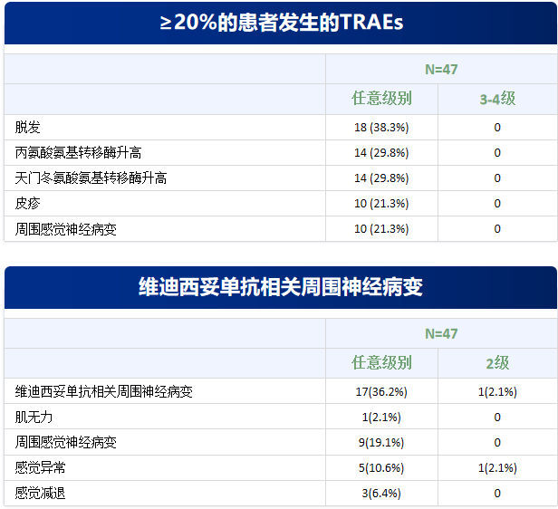Click the '0' in the 天门冬氨酸氨基转移酶升高 row
Viewport: 558px width, 509px height.
(497, 178)
